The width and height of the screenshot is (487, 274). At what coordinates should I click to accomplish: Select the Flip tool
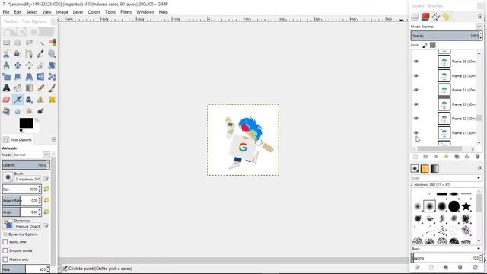pos(40,77)
